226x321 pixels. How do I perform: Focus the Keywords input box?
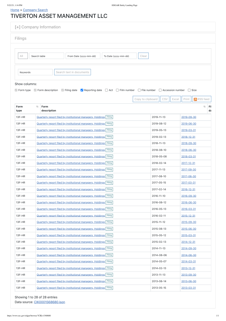pyautogui.click(x=35, y=72)
